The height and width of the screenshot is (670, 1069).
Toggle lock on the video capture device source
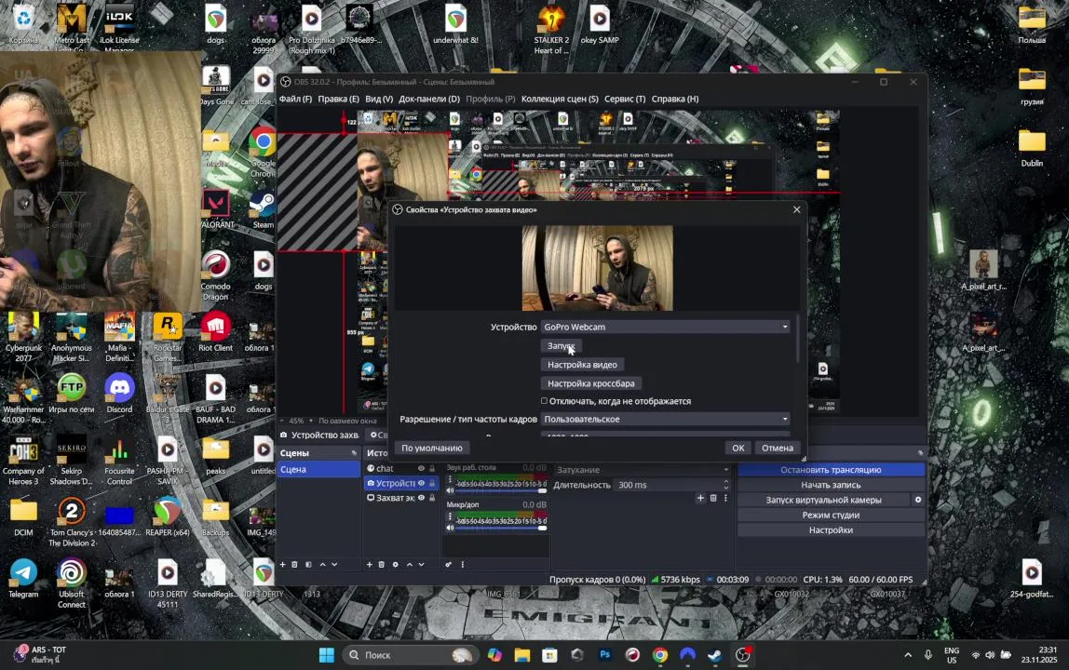coord(431,483)
